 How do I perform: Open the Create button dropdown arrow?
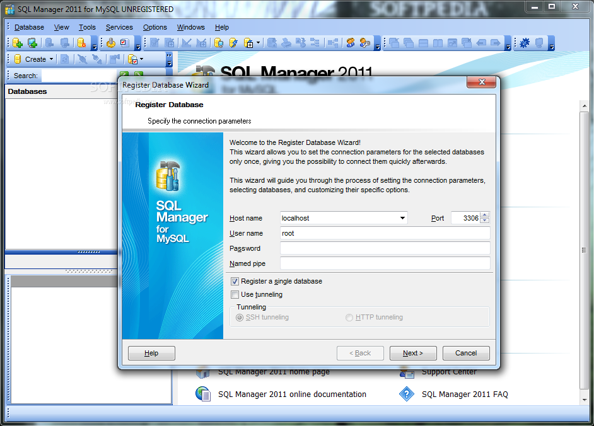coord(51,59)
